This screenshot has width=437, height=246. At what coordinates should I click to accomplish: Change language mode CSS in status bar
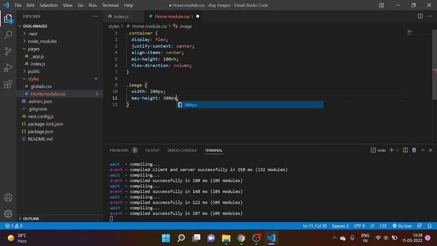383,225
